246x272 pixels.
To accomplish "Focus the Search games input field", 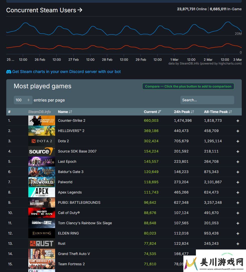I will click(207, 100).
